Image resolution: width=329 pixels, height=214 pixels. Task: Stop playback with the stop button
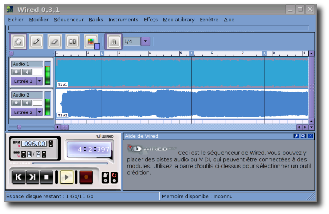pos(46,177)
